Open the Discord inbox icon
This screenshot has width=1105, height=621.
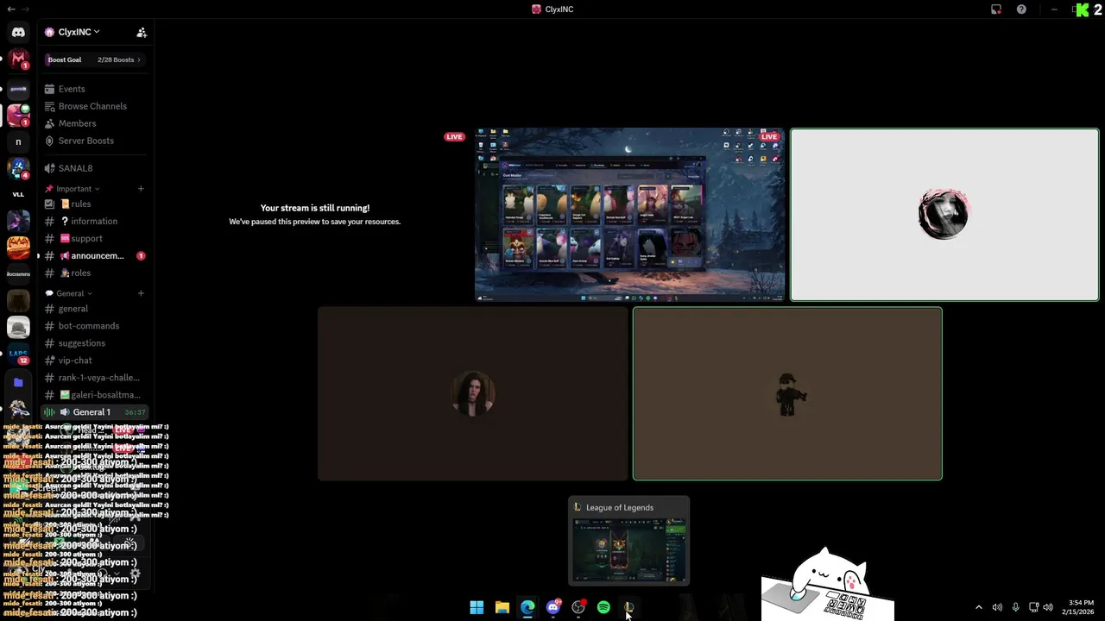tap(996, 9)
